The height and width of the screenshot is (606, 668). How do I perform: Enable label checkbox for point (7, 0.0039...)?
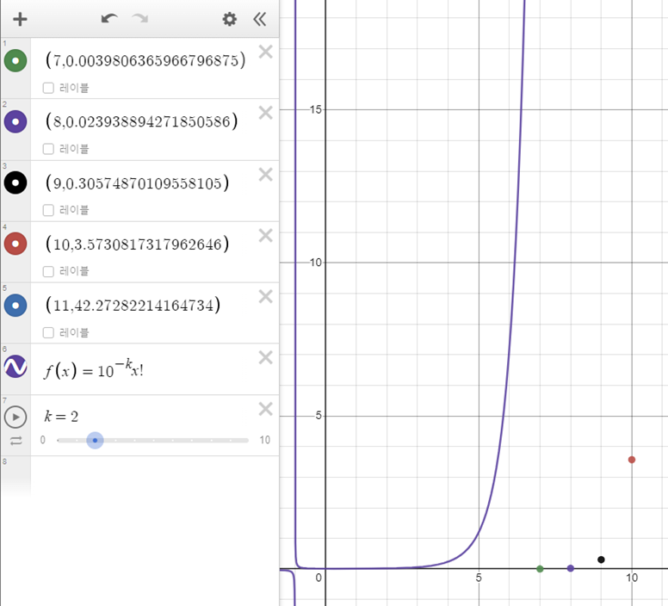point(48,88)
